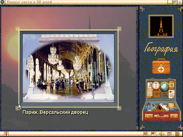
Task: Click the 'География' heading
Action: pyautogui.click(x=162, y=49)
